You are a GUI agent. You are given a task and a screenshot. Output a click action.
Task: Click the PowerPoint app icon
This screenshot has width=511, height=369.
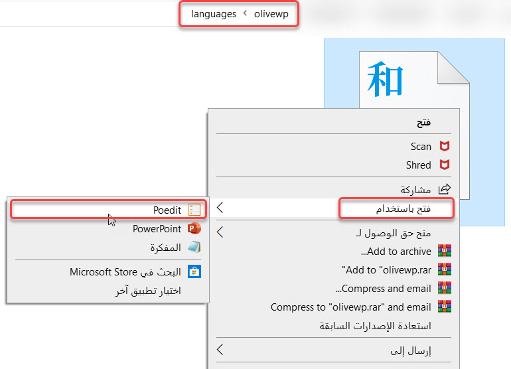[x=194, y=229]
